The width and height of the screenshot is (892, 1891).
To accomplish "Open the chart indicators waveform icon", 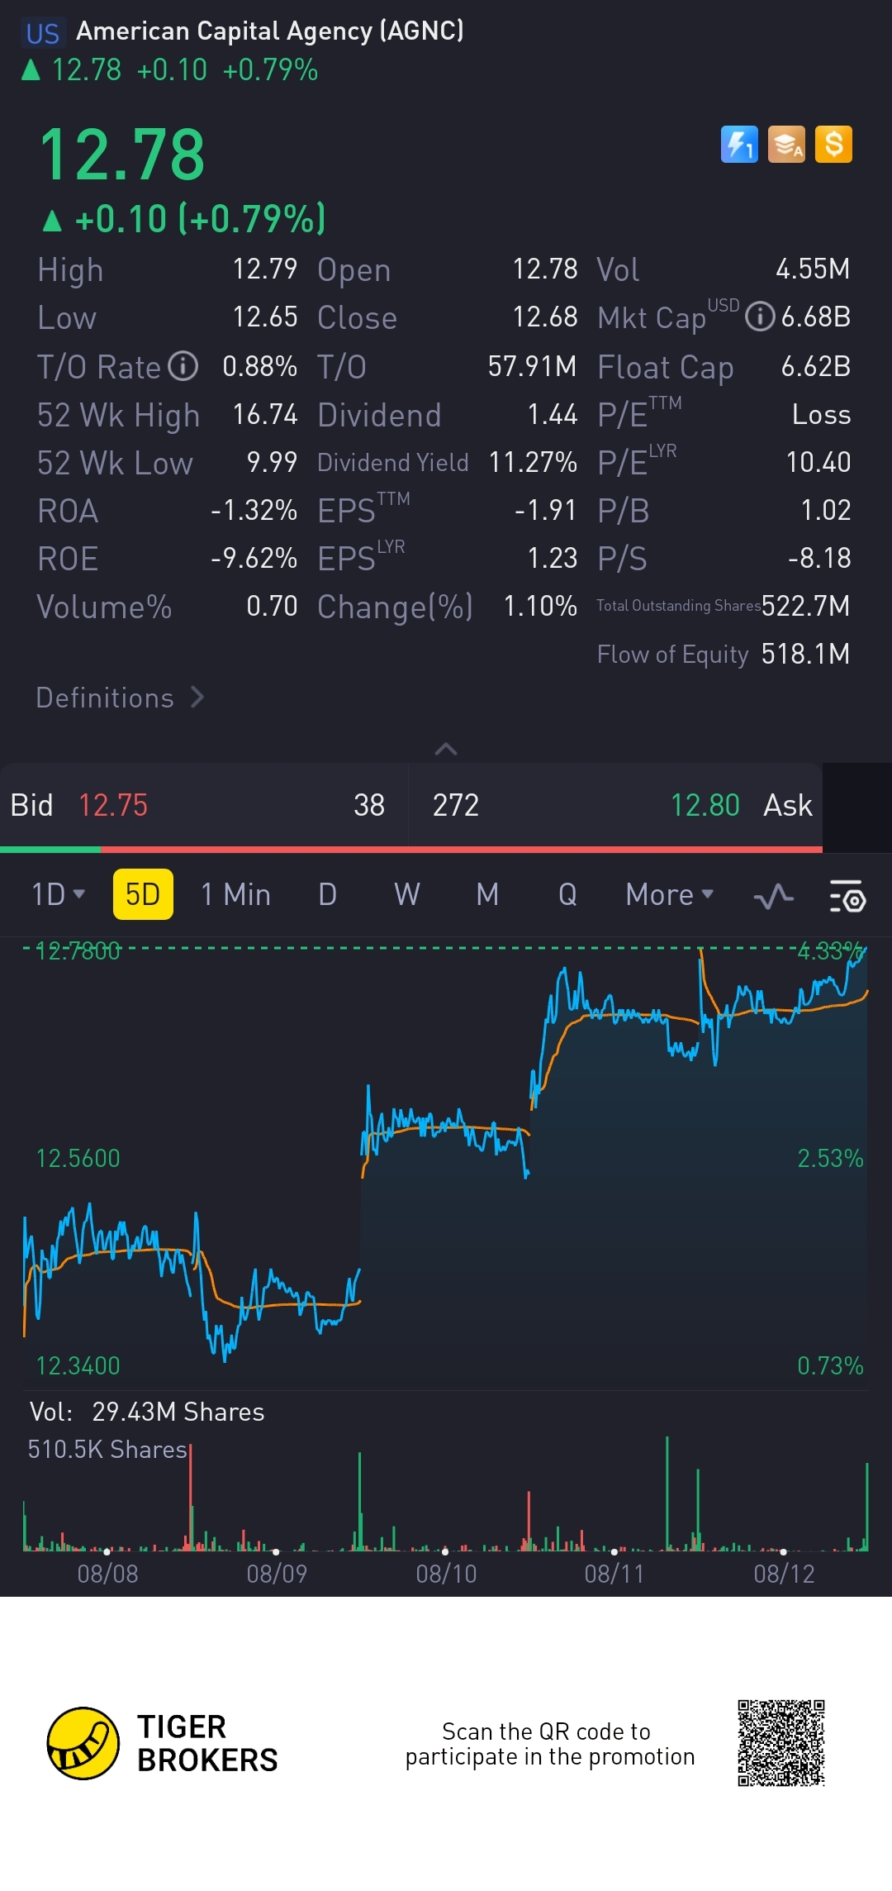I will coord(774,896).
